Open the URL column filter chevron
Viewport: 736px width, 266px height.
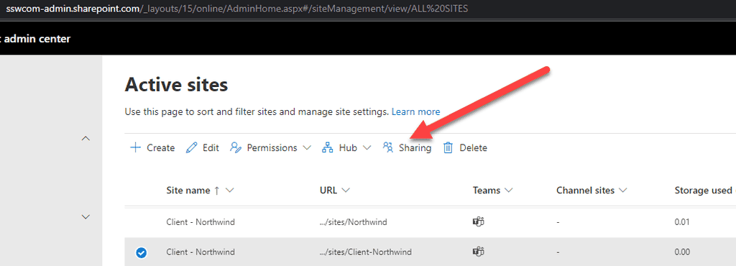point(346,191)
